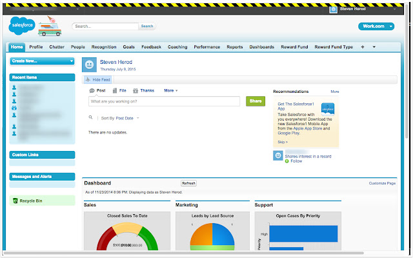Select the File attachment icon
The image size is (413, 258).
[x=115, y=91]
